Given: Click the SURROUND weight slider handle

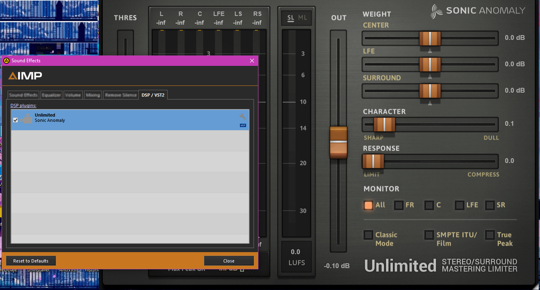Looking at the screenshot, I should tap(430, 91).
